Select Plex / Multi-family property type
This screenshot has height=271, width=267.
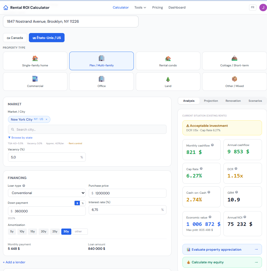click(102, 61)
